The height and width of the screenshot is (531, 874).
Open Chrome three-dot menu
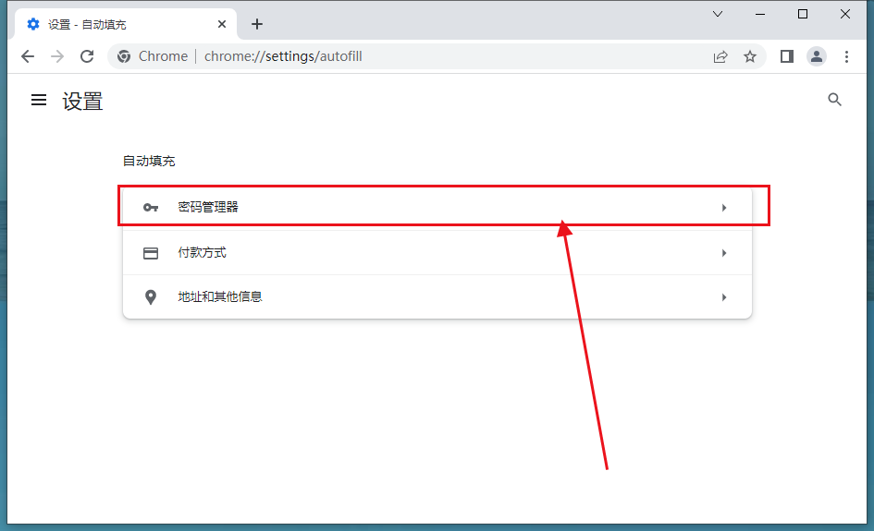(x=846, y=56)
